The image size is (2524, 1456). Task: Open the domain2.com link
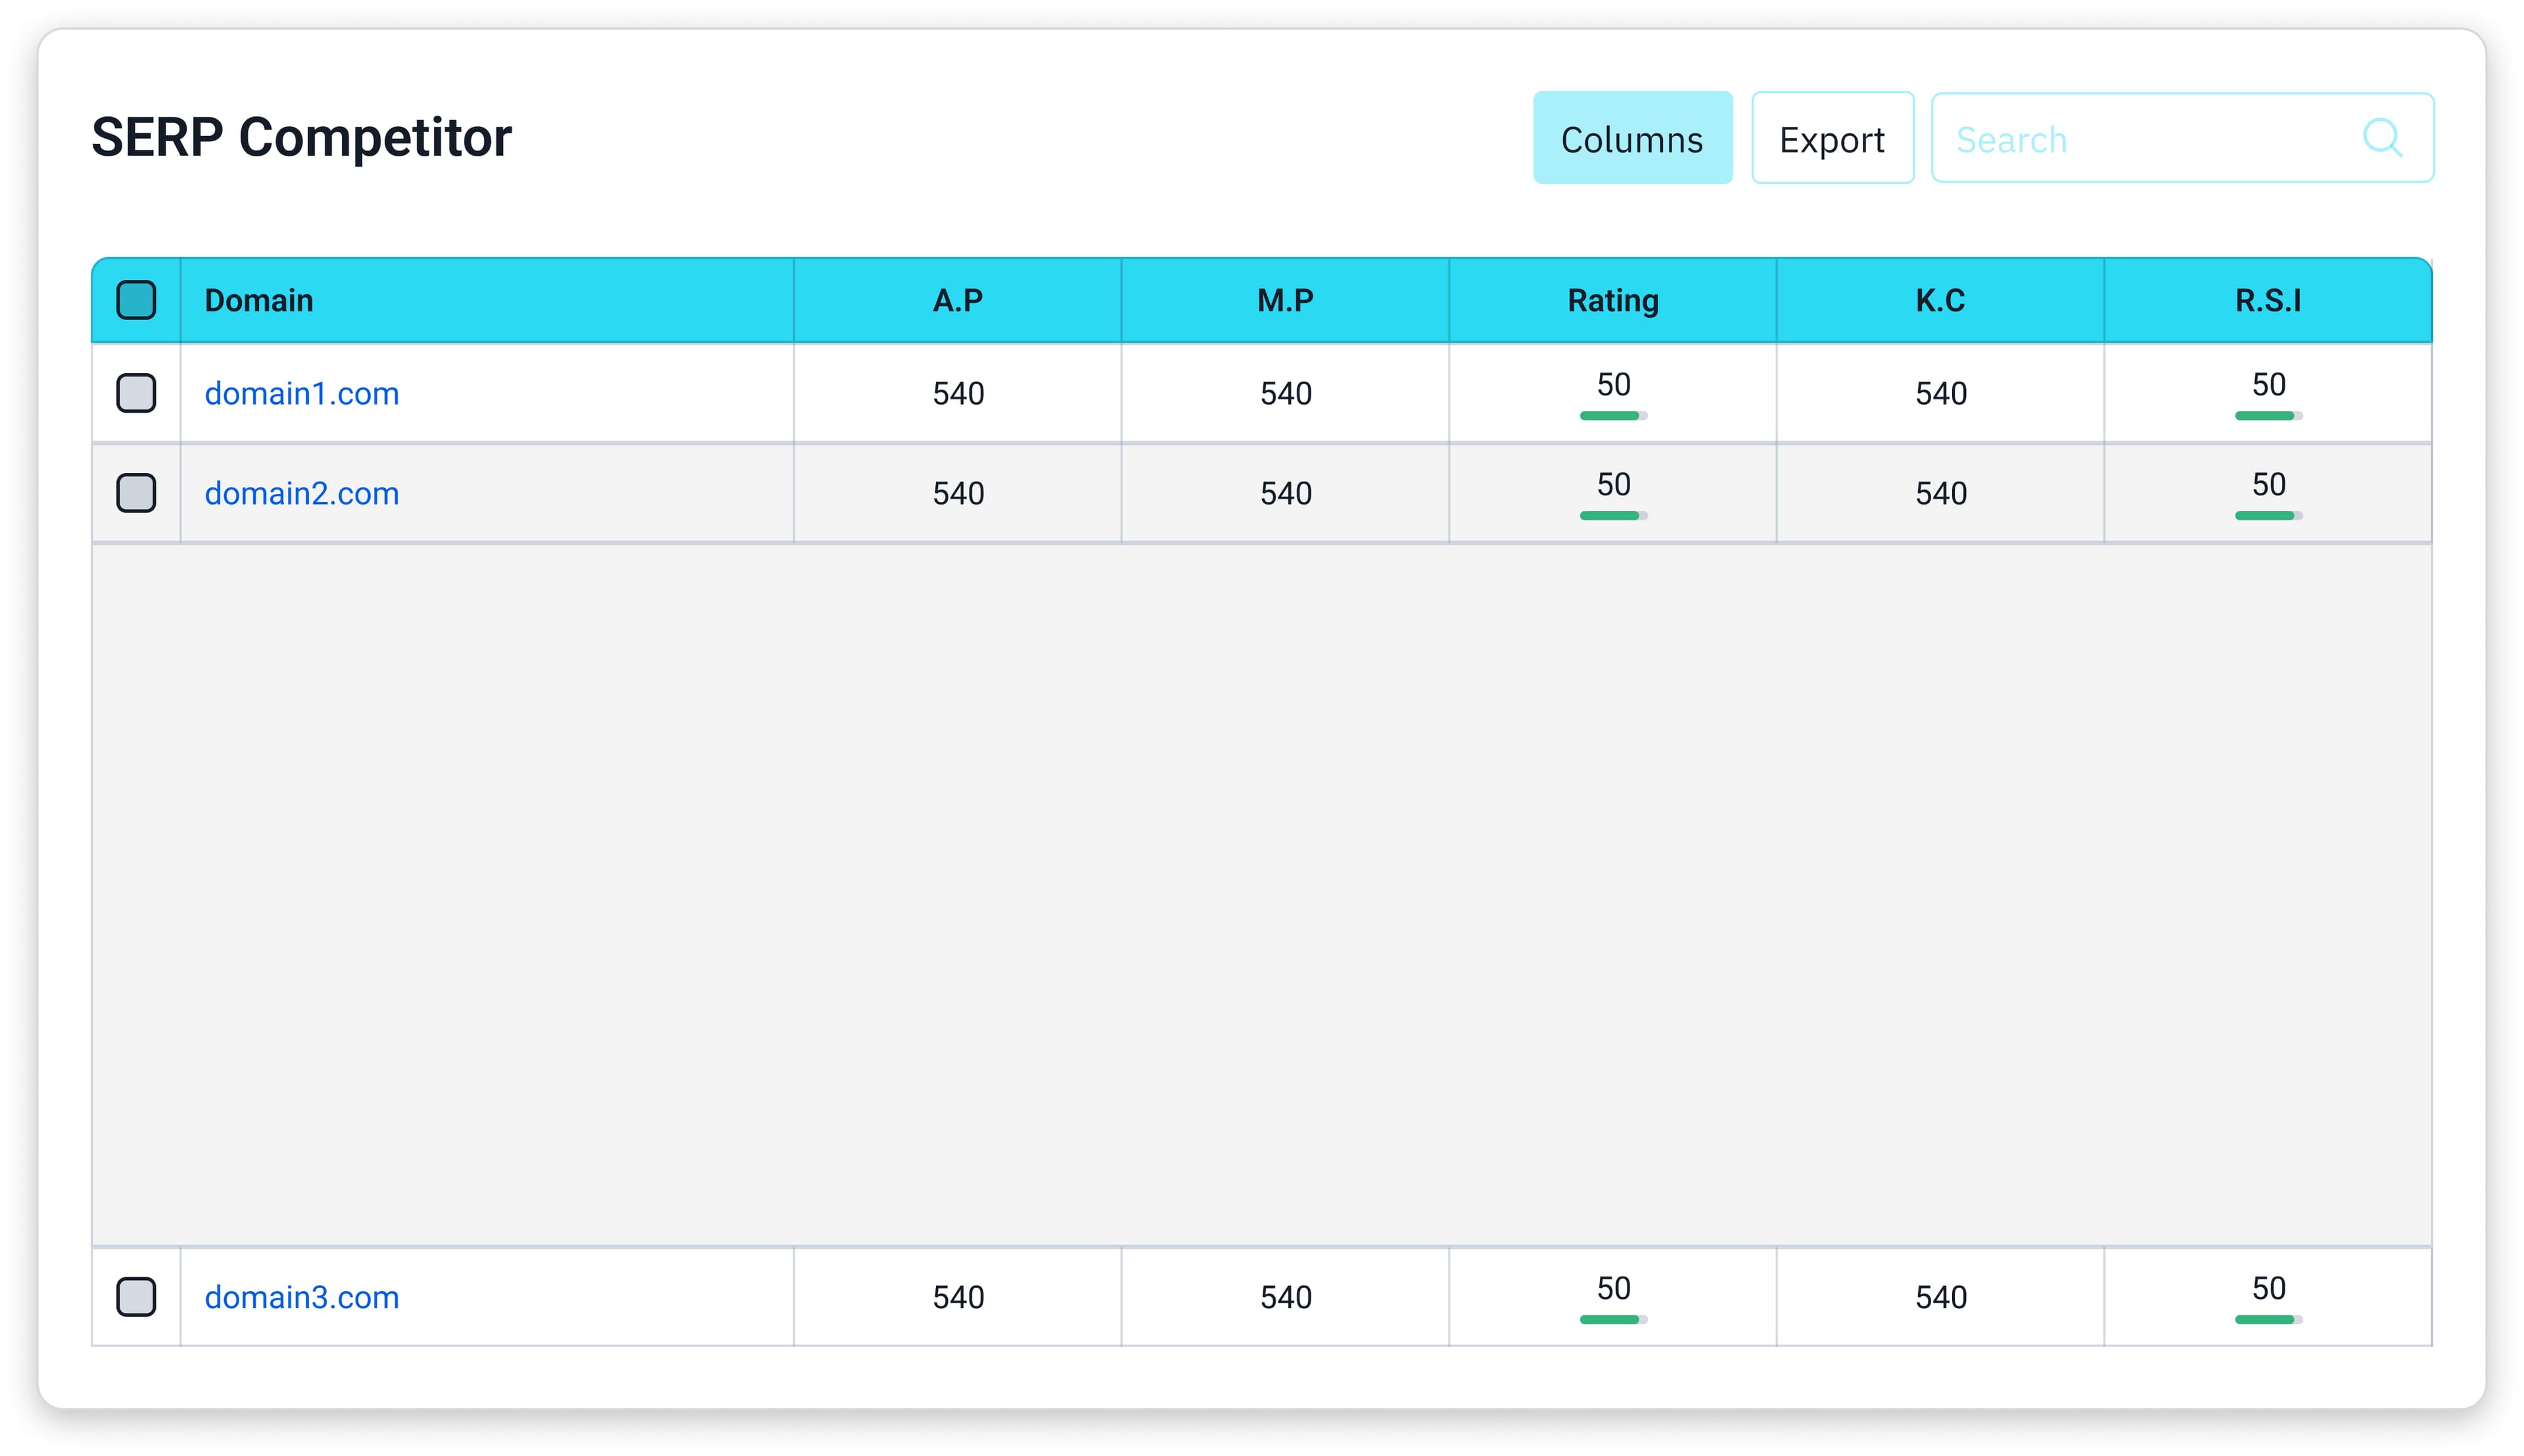pyautogui.click(x=301, y=493)
